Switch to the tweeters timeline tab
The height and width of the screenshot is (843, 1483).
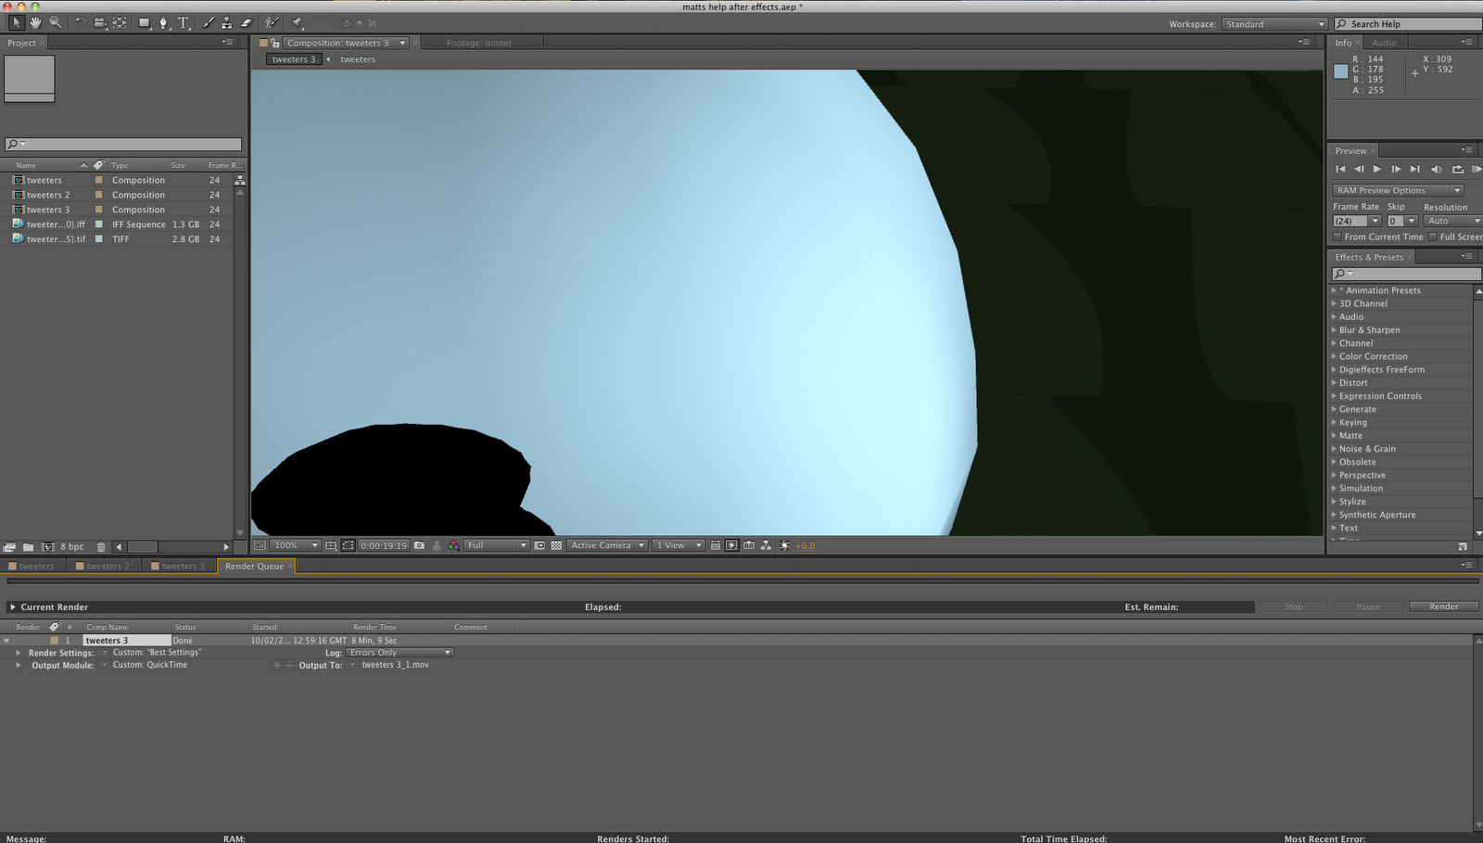pos(32,567)
